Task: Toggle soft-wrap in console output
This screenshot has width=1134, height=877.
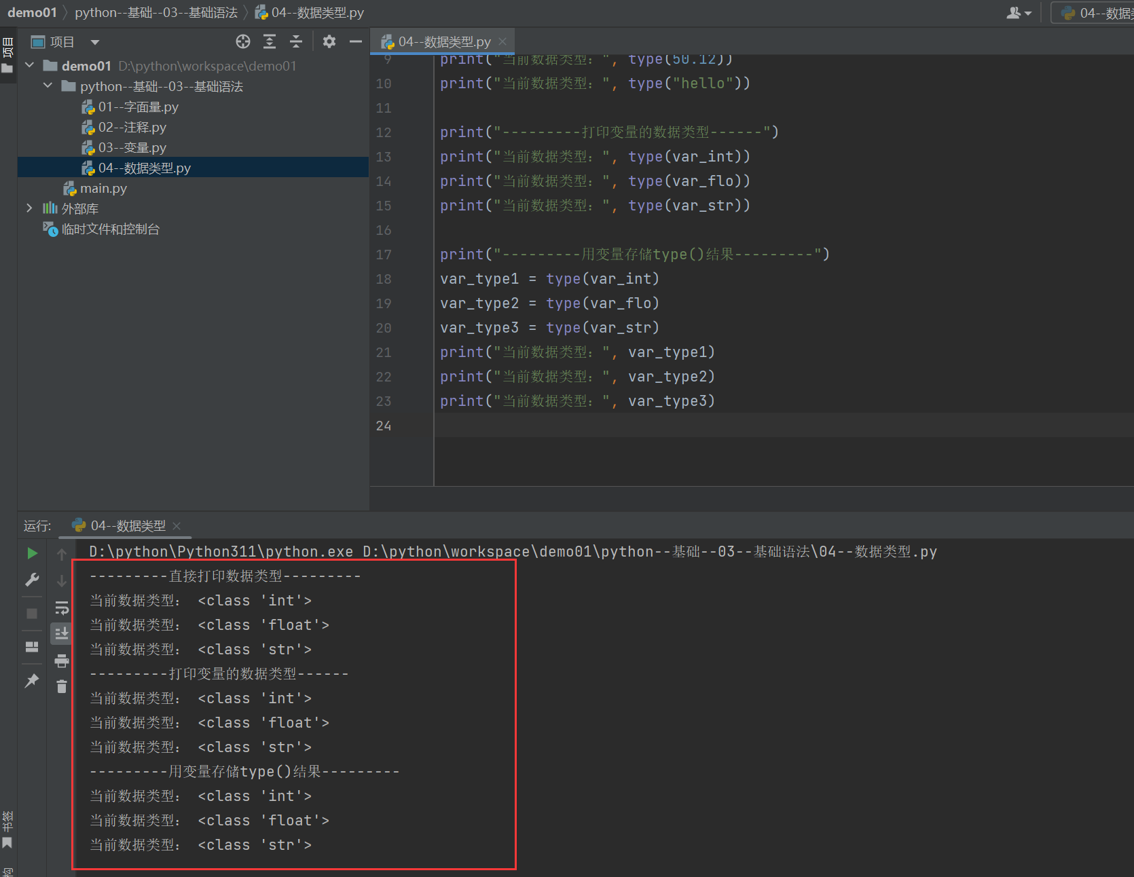Action: (62, 608)
